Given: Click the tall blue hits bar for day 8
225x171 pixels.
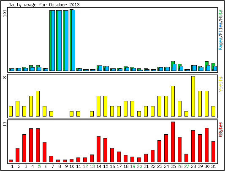Looking at the screenshot, I should tap(60, 41).
